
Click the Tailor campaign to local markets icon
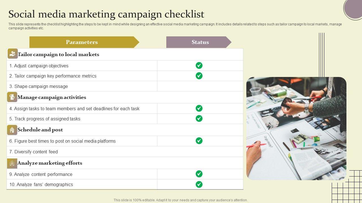12,54
